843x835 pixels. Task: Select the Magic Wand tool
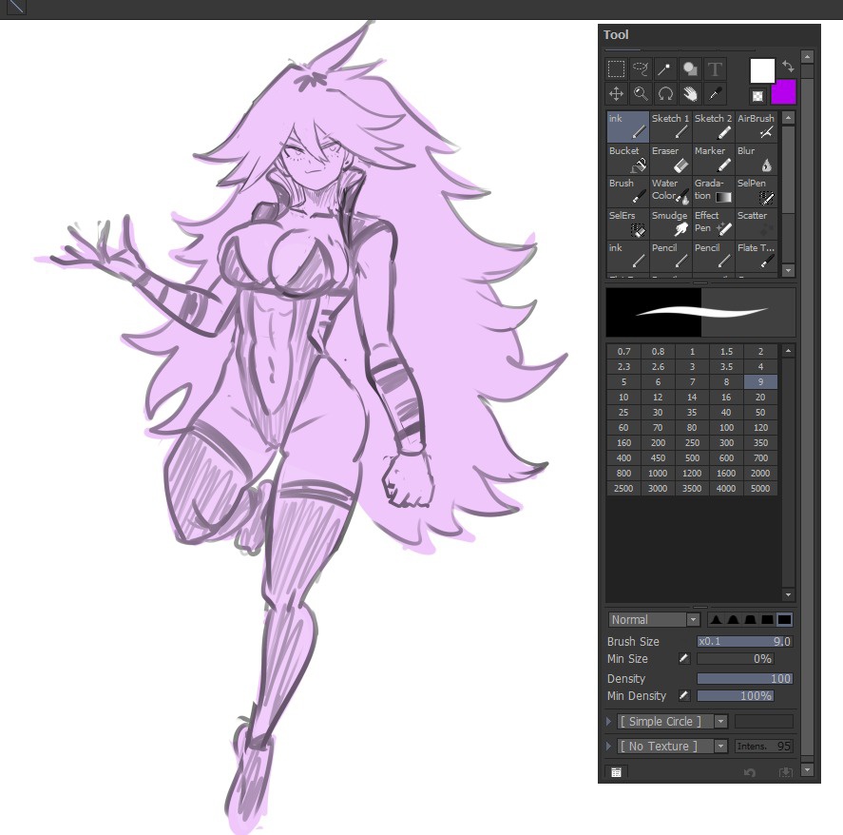(x=665, y=68)
